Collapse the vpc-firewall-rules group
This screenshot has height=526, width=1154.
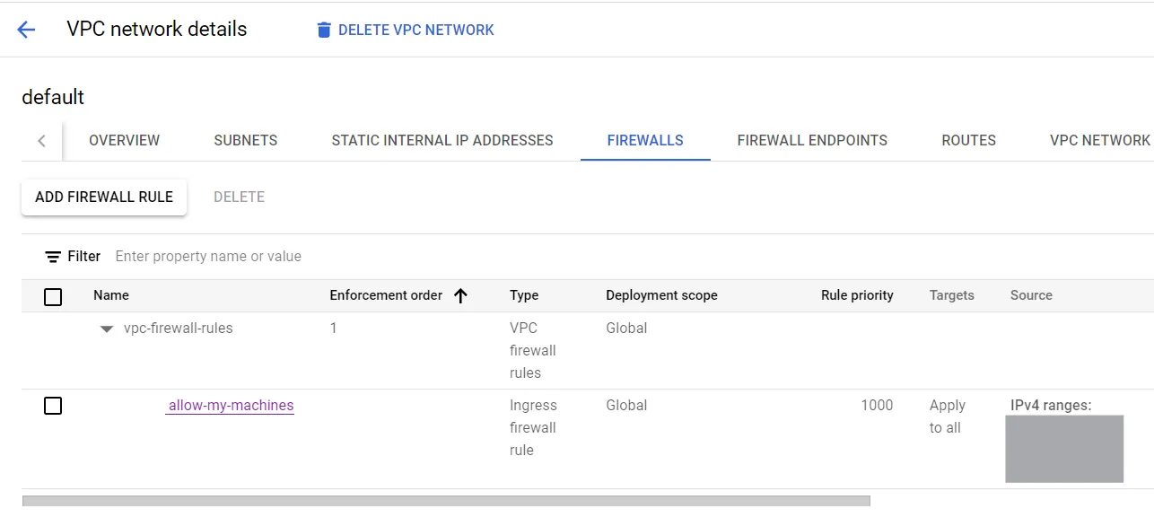(x=107, y=329)
